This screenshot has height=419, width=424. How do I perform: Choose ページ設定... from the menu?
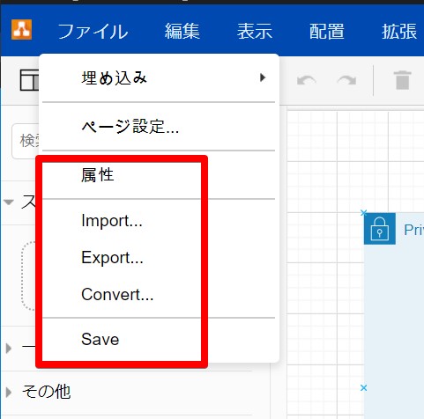tap(159, 127)
